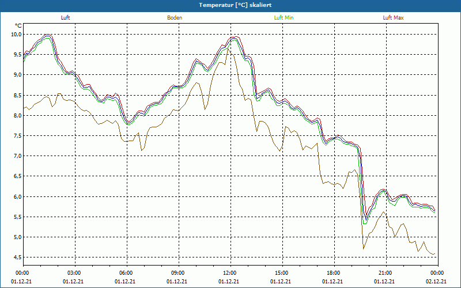
Task: Click the '02.12.21' date label
Action: click(436, 281)
